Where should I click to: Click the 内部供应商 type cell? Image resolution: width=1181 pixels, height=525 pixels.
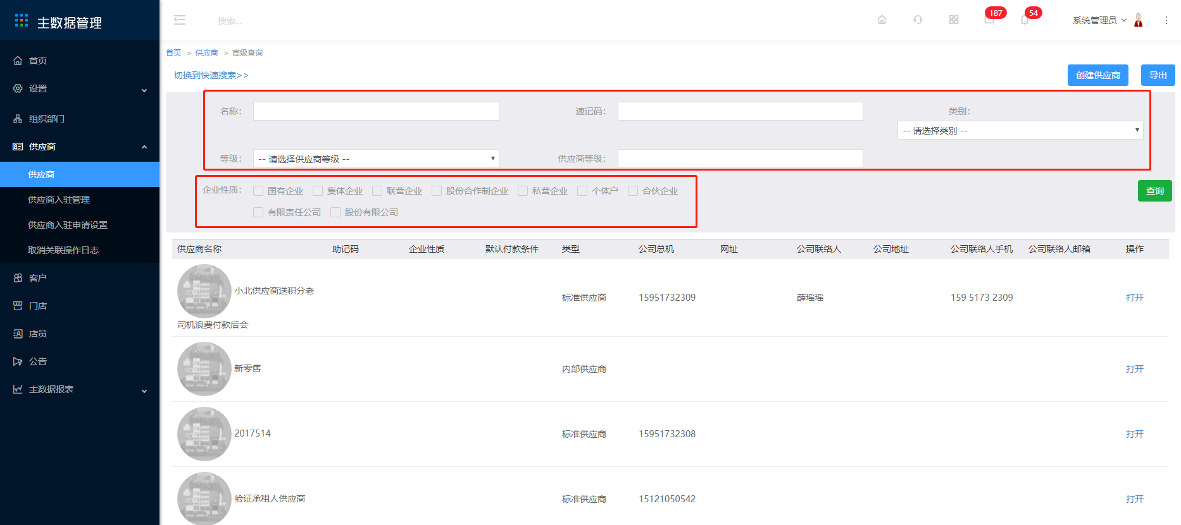pyautogui.click(x=584, y=369)
